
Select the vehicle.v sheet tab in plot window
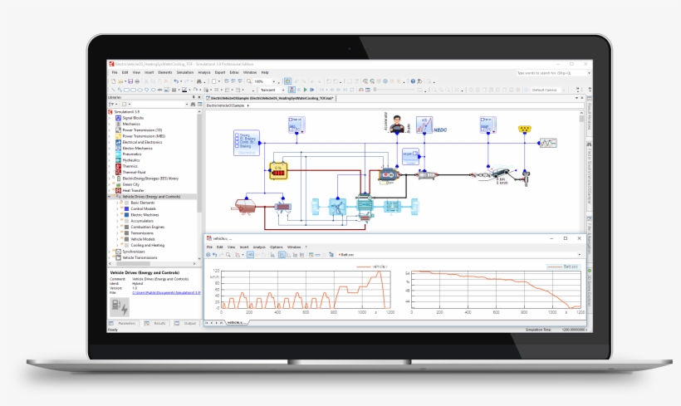[x=237, y=323]
